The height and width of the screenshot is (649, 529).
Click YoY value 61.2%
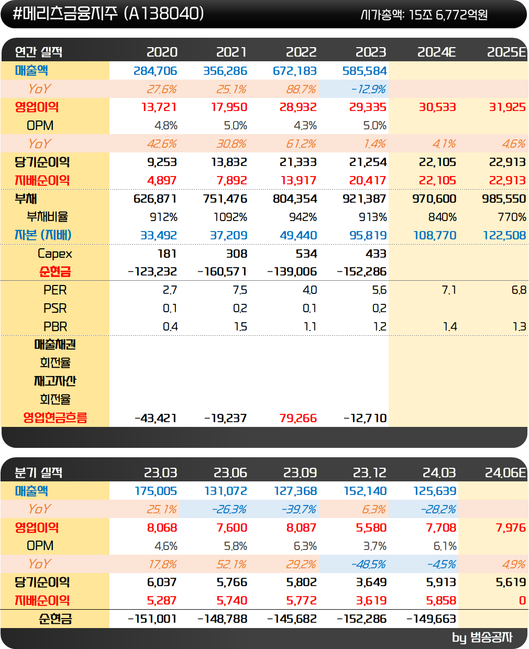(x=301, y=144)
